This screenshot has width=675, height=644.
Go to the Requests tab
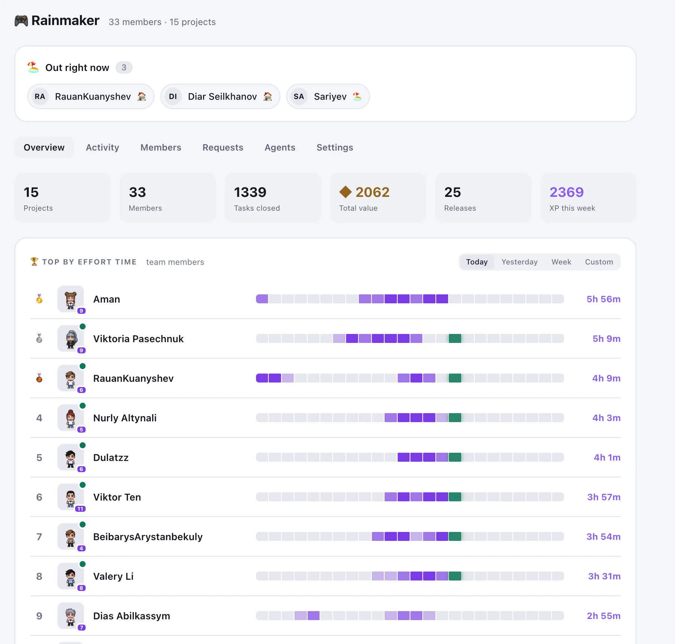[x=223, y=148]
